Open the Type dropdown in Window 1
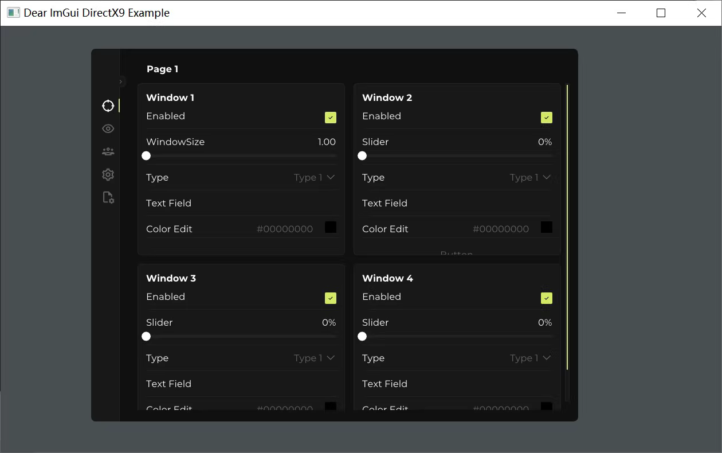Screen dimensions: 722x453 tap(314, 178)
